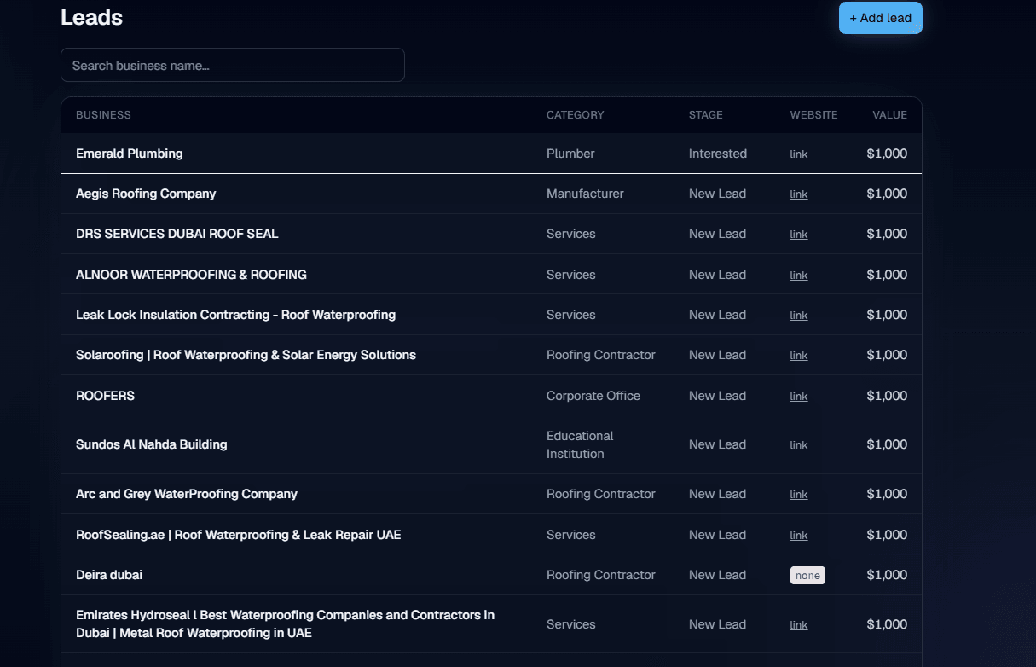Click the VALUE column header
Screen dimensions: 1036x667
tap(889, 115)
